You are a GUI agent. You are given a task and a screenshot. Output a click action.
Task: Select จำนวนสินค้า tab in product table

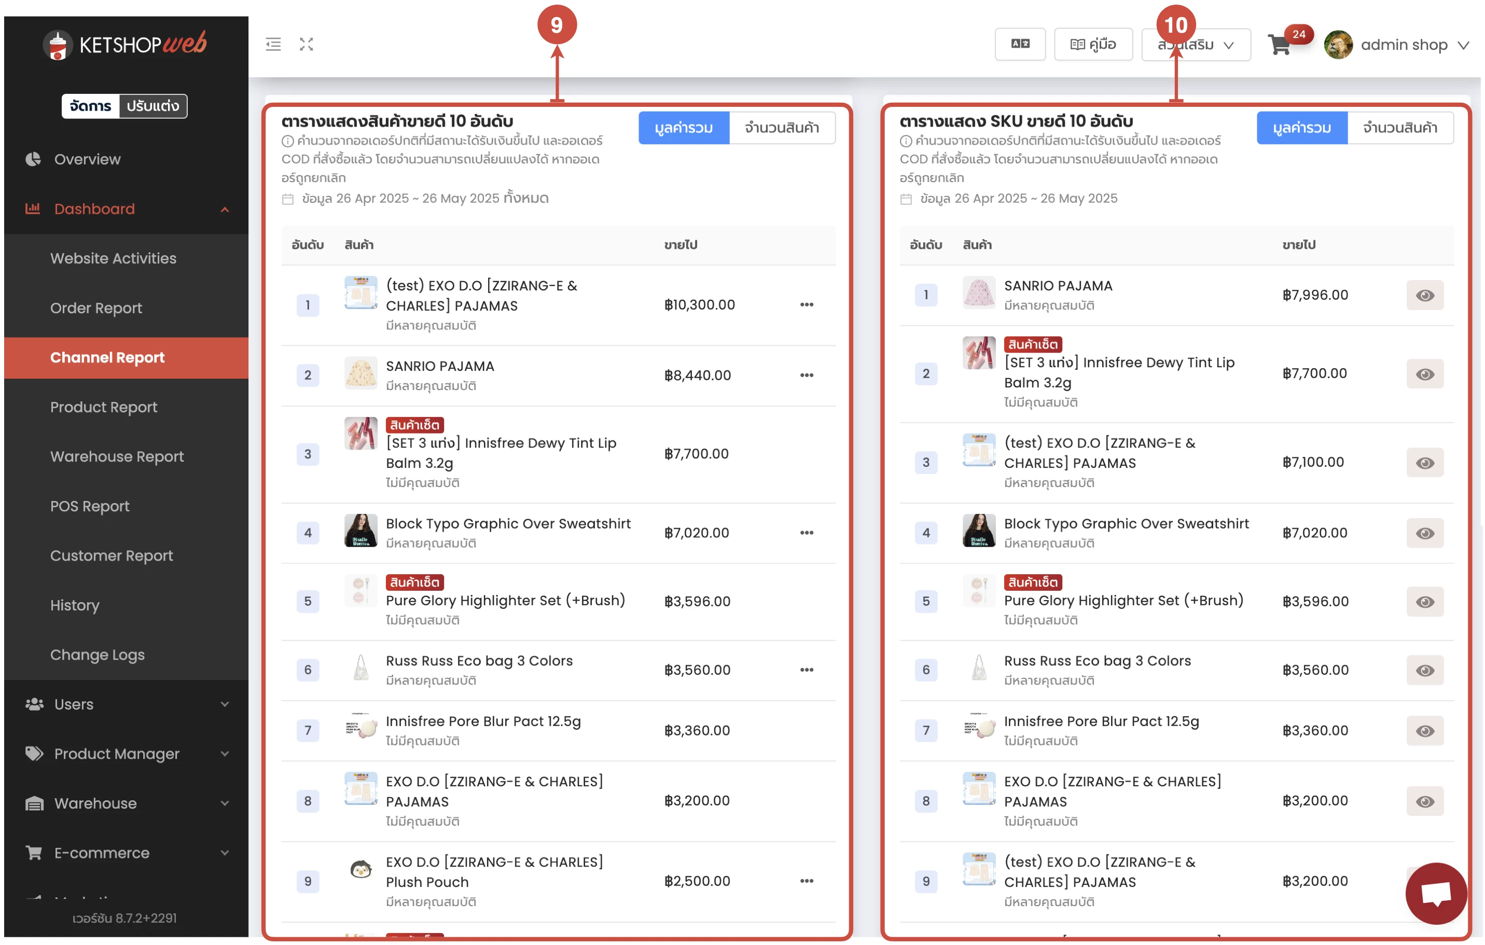(x=782, y=128)
